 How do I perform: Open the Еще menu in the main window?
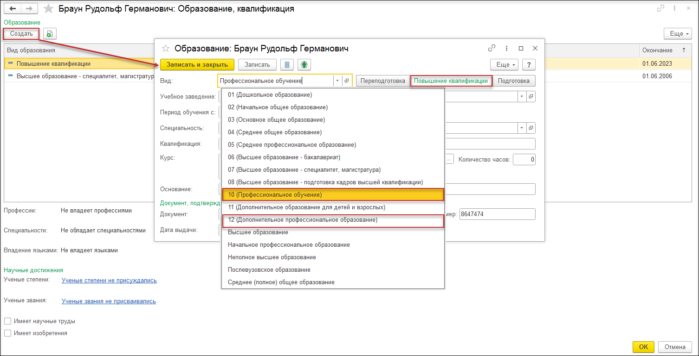pyautogui.click(x=678, y=34)
